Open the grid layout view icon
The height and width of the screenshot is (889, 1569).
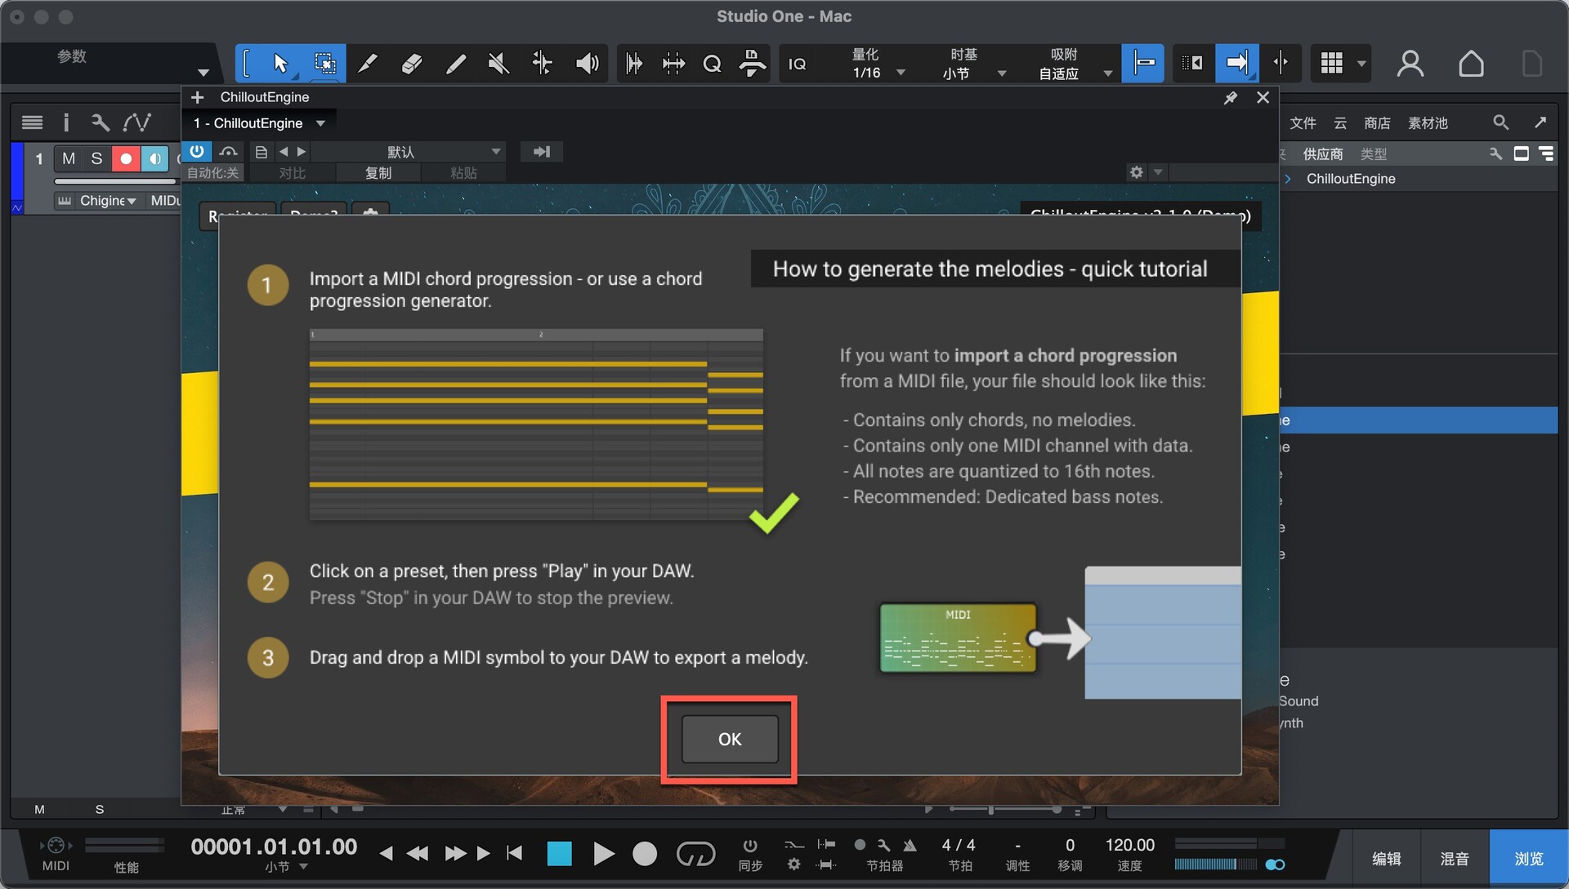pyautogui.click(x=1331, y=63)
